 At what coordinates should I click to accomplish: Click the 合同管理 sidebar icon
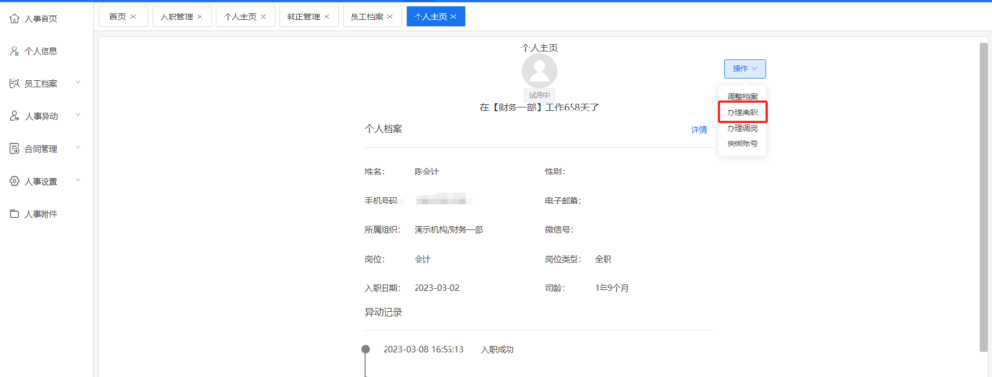coord(14,148)
